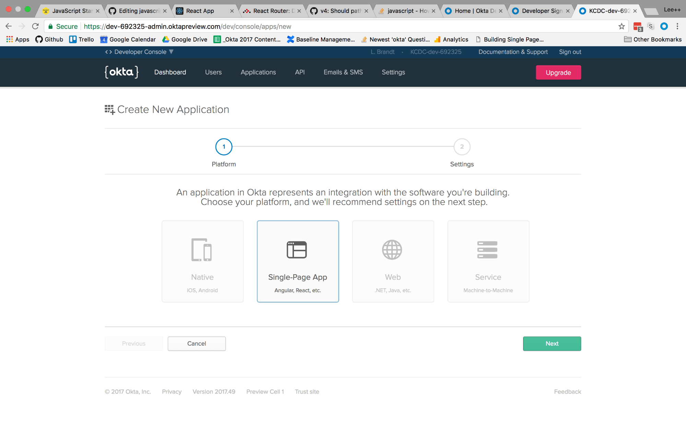Click step 2 Settings circle
This screenshot has height=429, width=686.
coord(462,147)
